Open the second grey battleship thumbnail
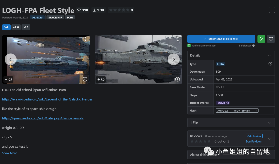Image resolution: width=279 pixels, height=164 pixels. coord(138,59)
